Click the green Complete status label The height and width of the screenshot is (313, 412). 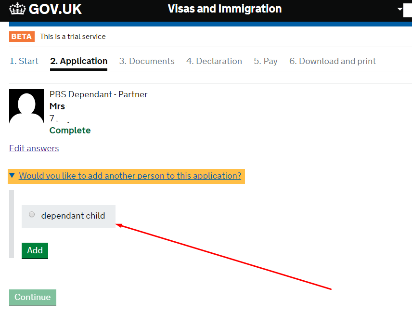click(x=70, y=130)
